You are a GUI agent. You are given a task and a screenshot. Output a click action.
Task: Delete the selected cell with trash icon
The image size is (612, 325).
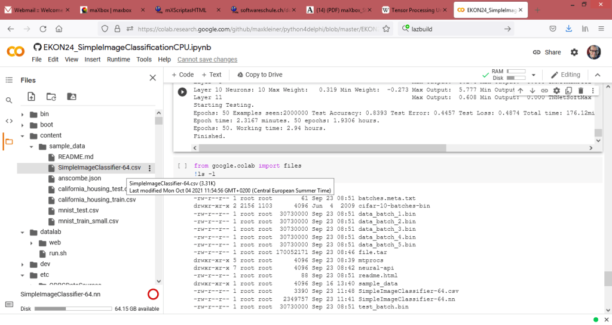click(580, 91)
